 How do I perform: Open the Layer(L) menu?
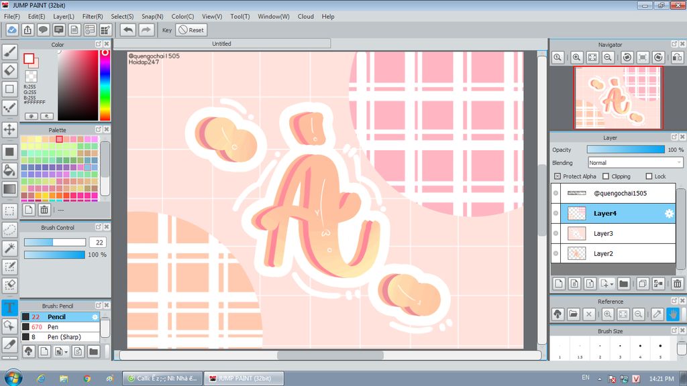(x=64, y=16)
